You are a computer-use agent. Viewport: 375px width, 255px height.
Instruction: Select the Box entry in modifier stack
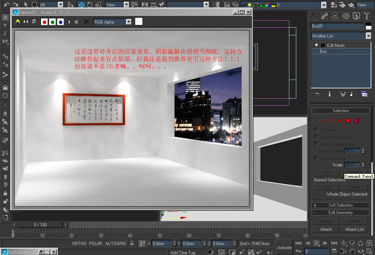(323, 52)
